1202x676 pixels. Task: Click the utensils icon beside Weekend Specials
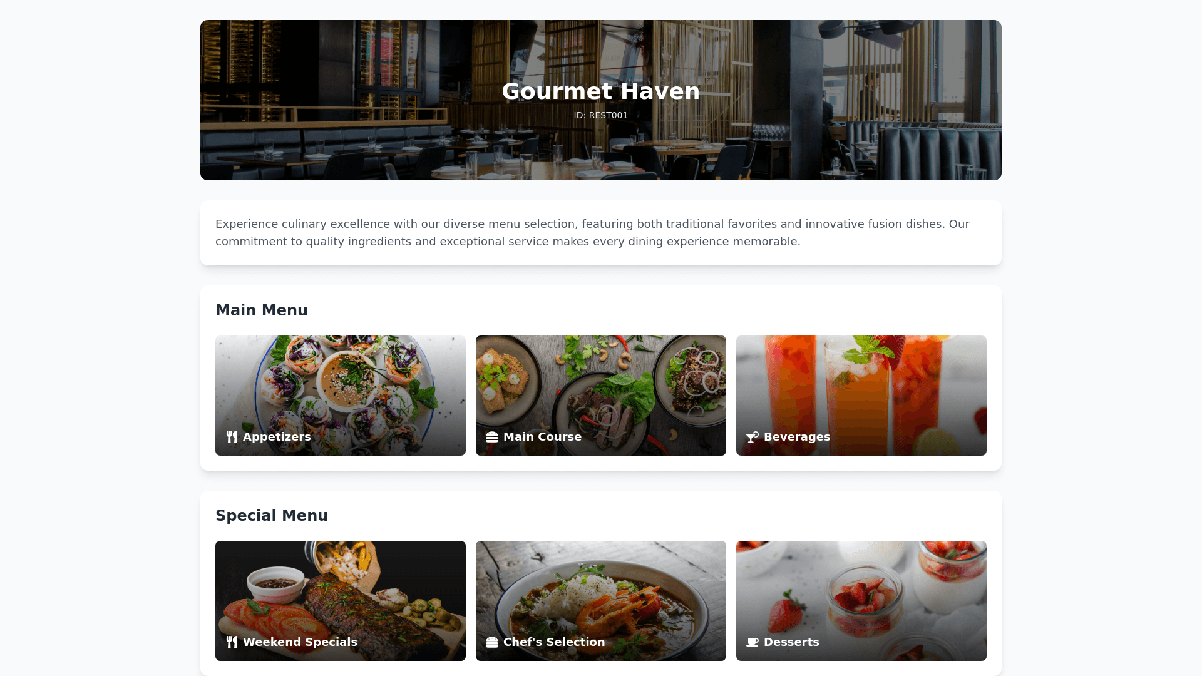point(232,642)
